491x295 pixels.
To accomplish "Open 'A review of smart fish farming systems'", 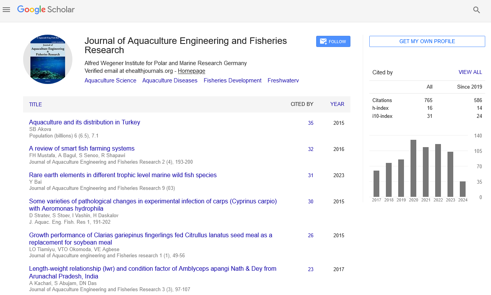I will 82,149.
